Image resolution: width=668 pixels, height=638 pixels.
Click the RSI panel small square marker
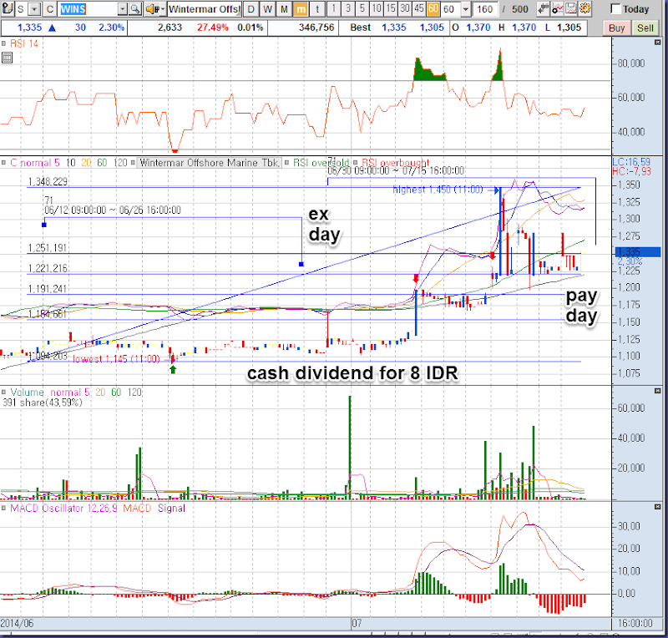tap(3, 43)
